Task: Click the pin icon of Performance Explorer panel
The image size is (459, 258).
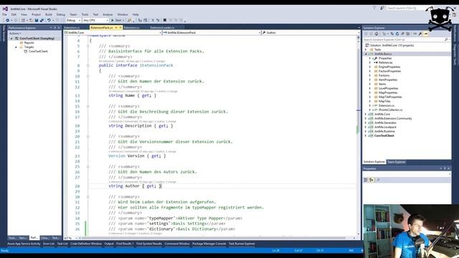Action: tap(55, 28)
